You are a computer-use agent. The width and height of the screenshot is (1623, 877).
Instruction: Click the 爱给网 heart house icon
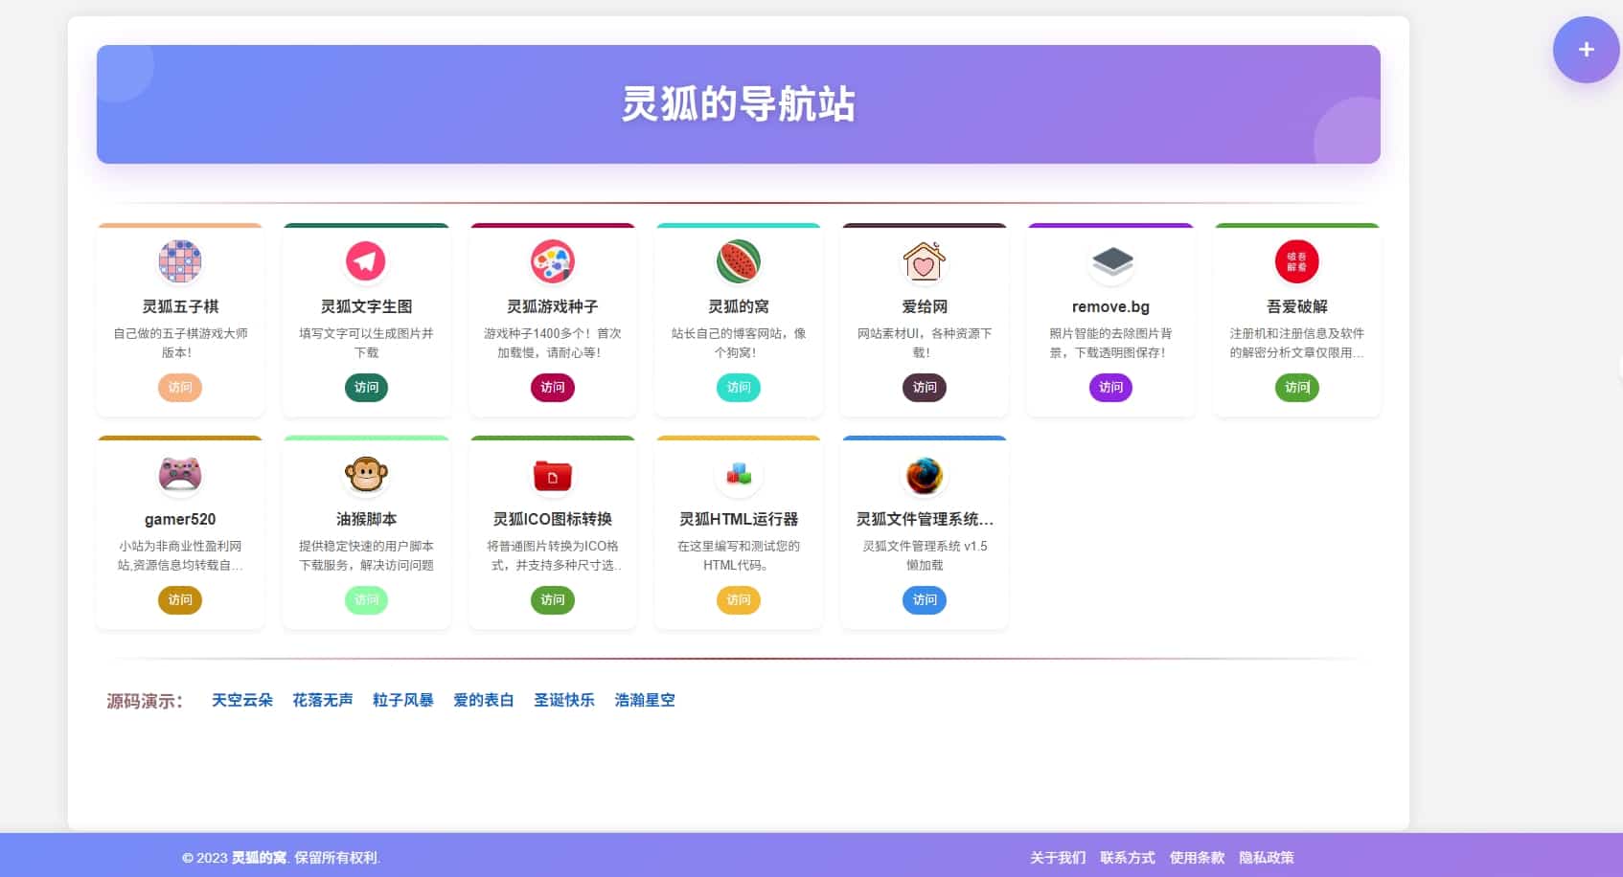[x=925, y=261]
